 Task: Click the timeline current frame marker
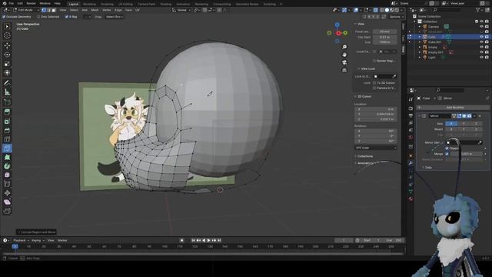[x=15, y=246]
